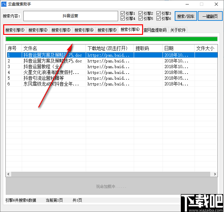Minimize the 云盘搜索助手 window
Screen dimensions: 224x212
(x=187, y=4)
